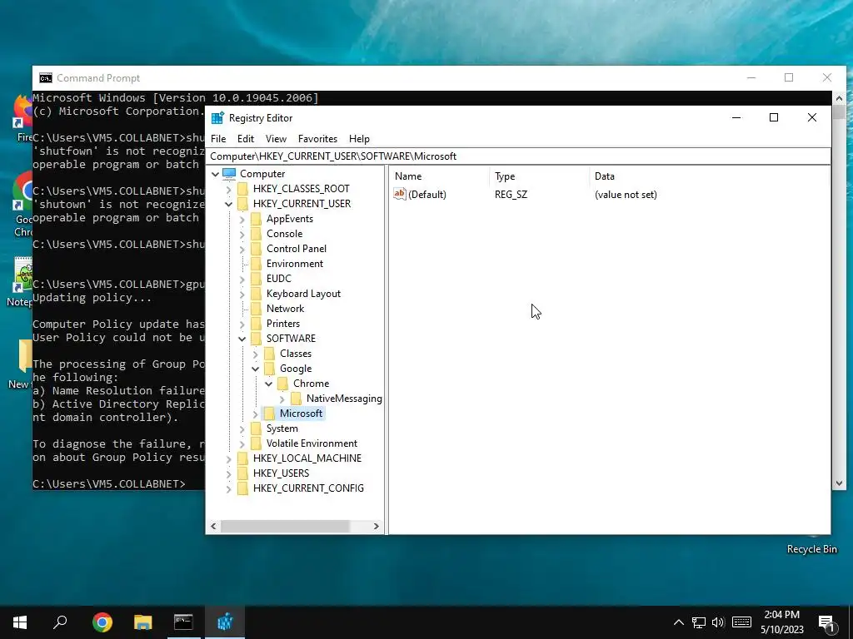Expand HKEY_LOCAL_MACHINE hive
This screenshot has height=639, width=853.
tap(228, 458)
